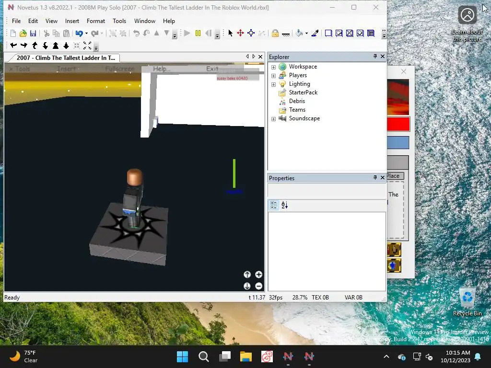
Task: Open the paint bucket color dropdown arrow
Action: click(x=306, y=33)
